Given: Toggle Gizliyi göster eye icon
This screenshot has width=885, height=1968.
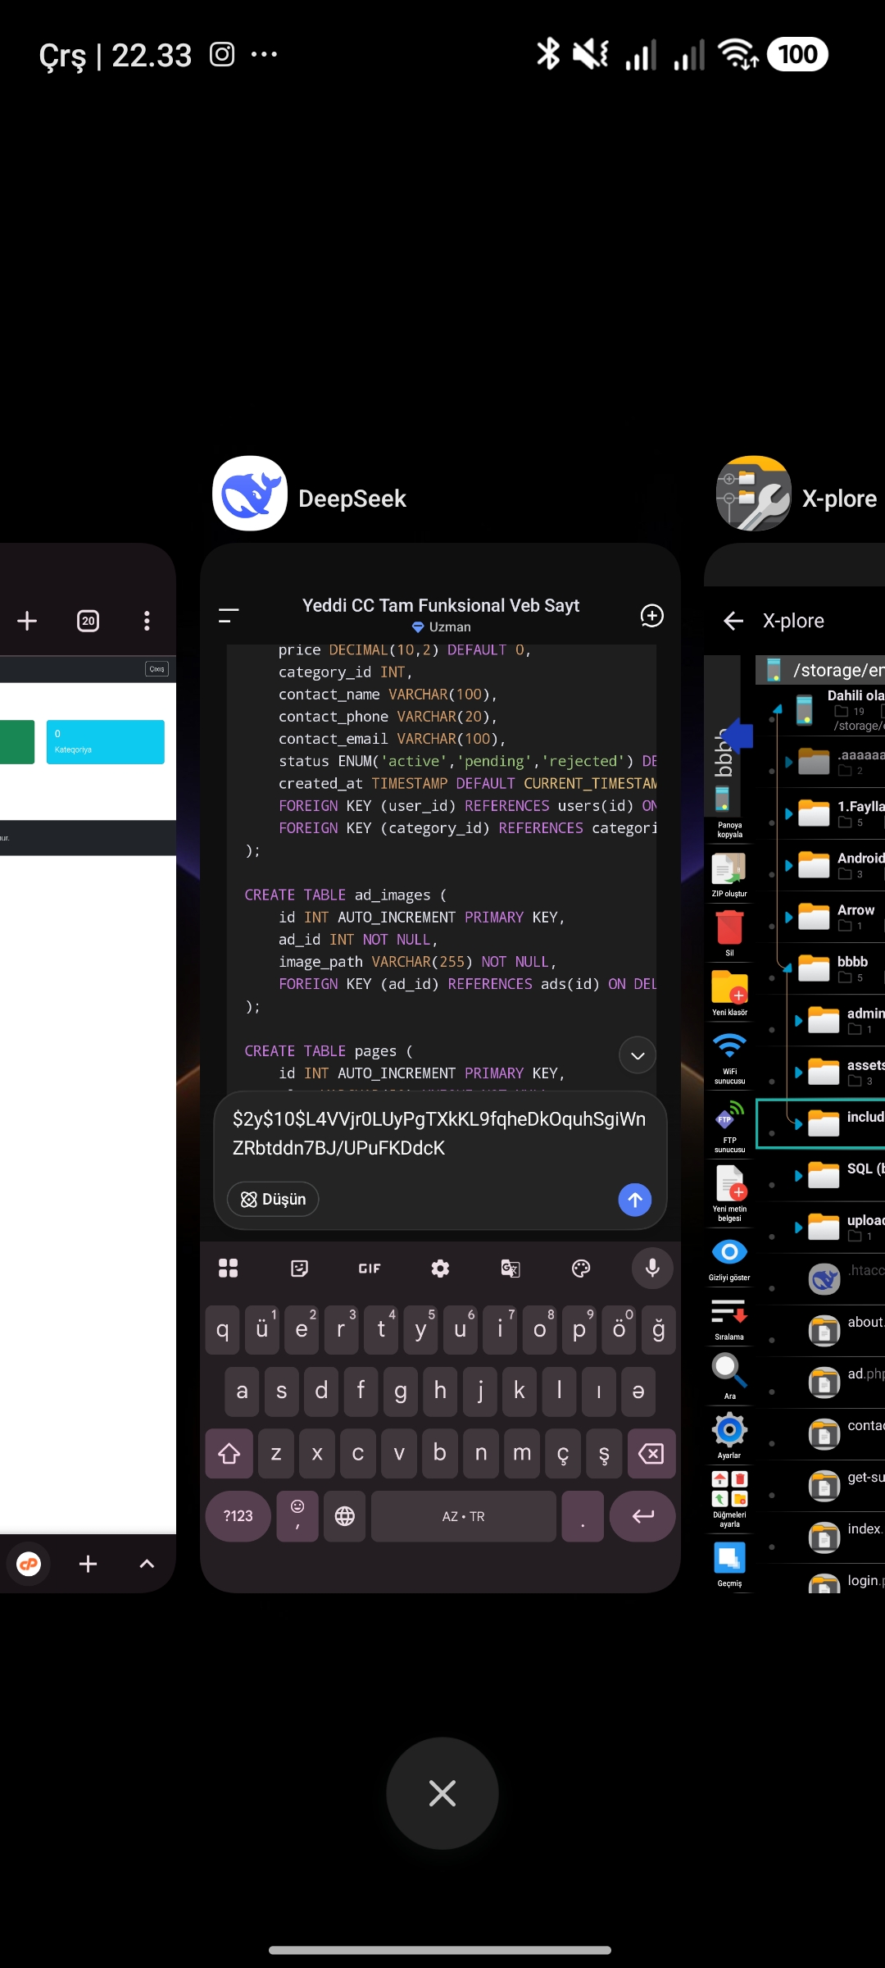Looking at the screenshot, I should [x=729, y=1259].
